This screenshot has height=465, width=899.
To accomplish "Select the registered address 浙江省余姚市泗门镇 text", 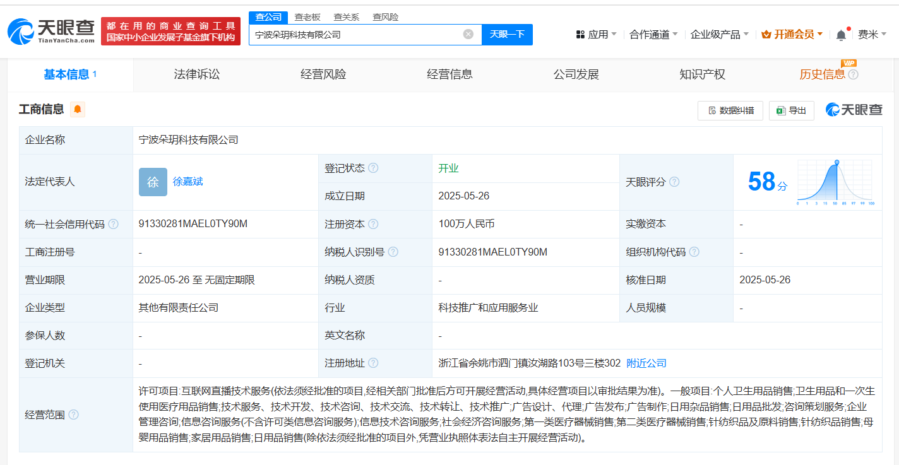I will (x=530, y=363).
